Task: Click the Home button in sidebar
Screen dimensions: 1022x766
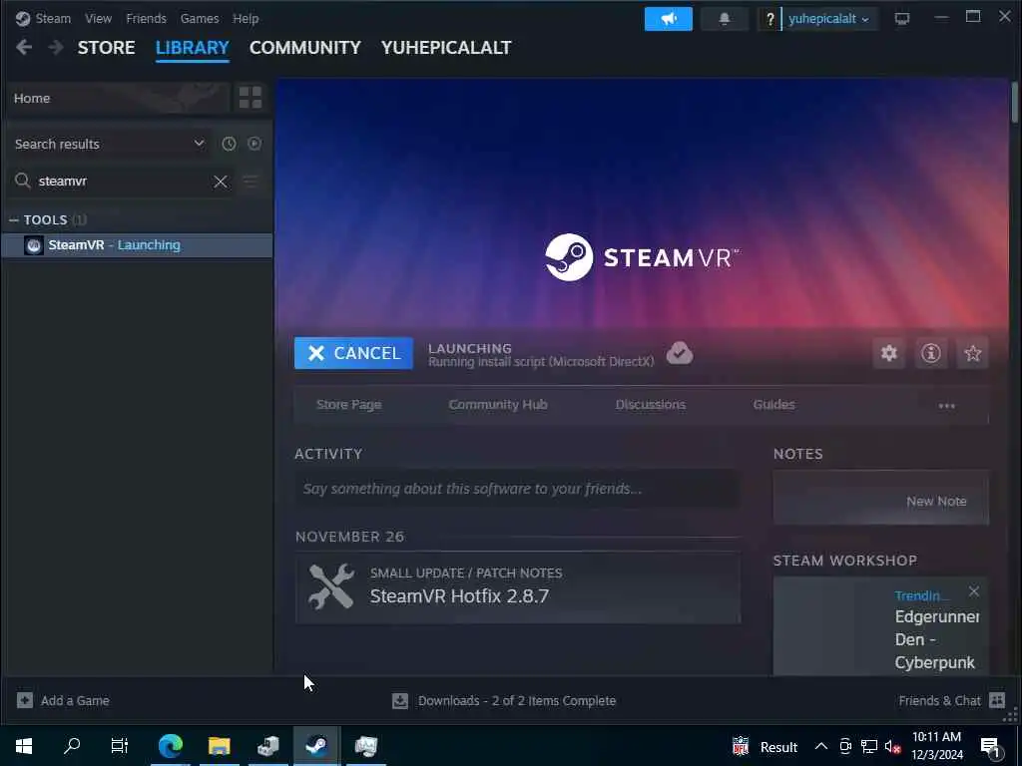Action: tap(119, 98)
